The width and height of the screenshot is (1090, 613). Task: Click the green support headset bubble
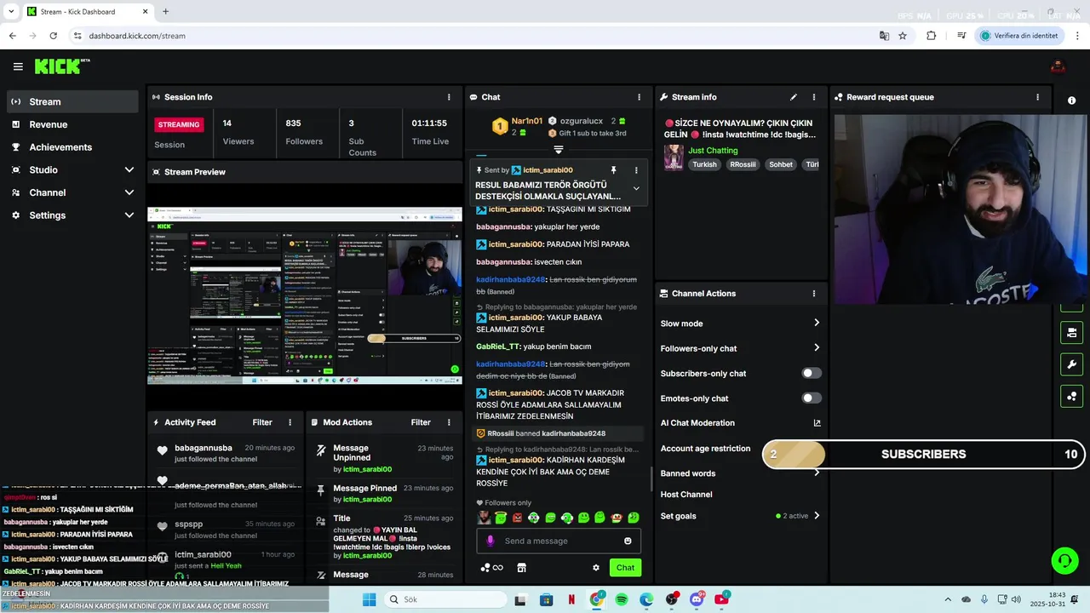[x=1064, y=560]
